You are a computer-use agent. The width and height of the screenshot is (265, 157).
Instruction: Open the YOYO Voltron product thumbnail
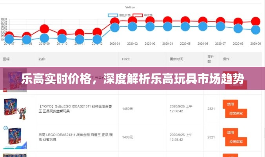pyautogui.click(x=15, y=109)
